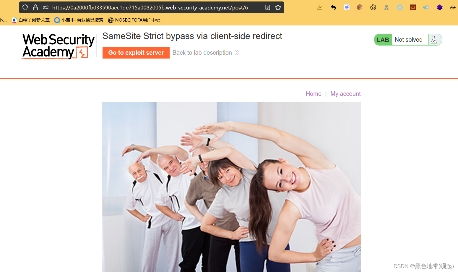
Task: Click the shield tracking protection icon
Action: 25,7
